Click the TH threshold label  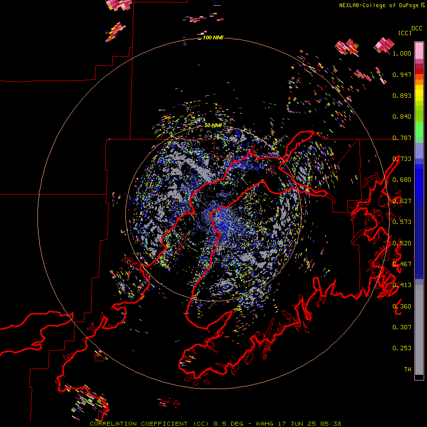tap(408, 370)
